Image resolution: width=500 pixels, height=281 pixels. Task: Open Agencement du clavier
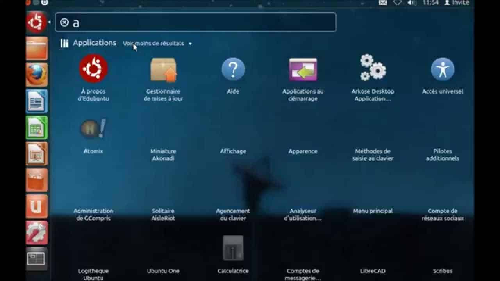[233, 215]
